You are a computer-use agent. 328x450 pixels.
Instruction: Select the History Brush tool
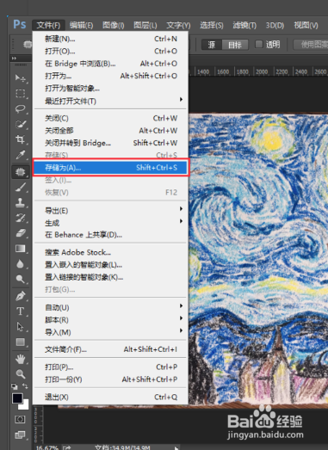click(x=20, y=218)
